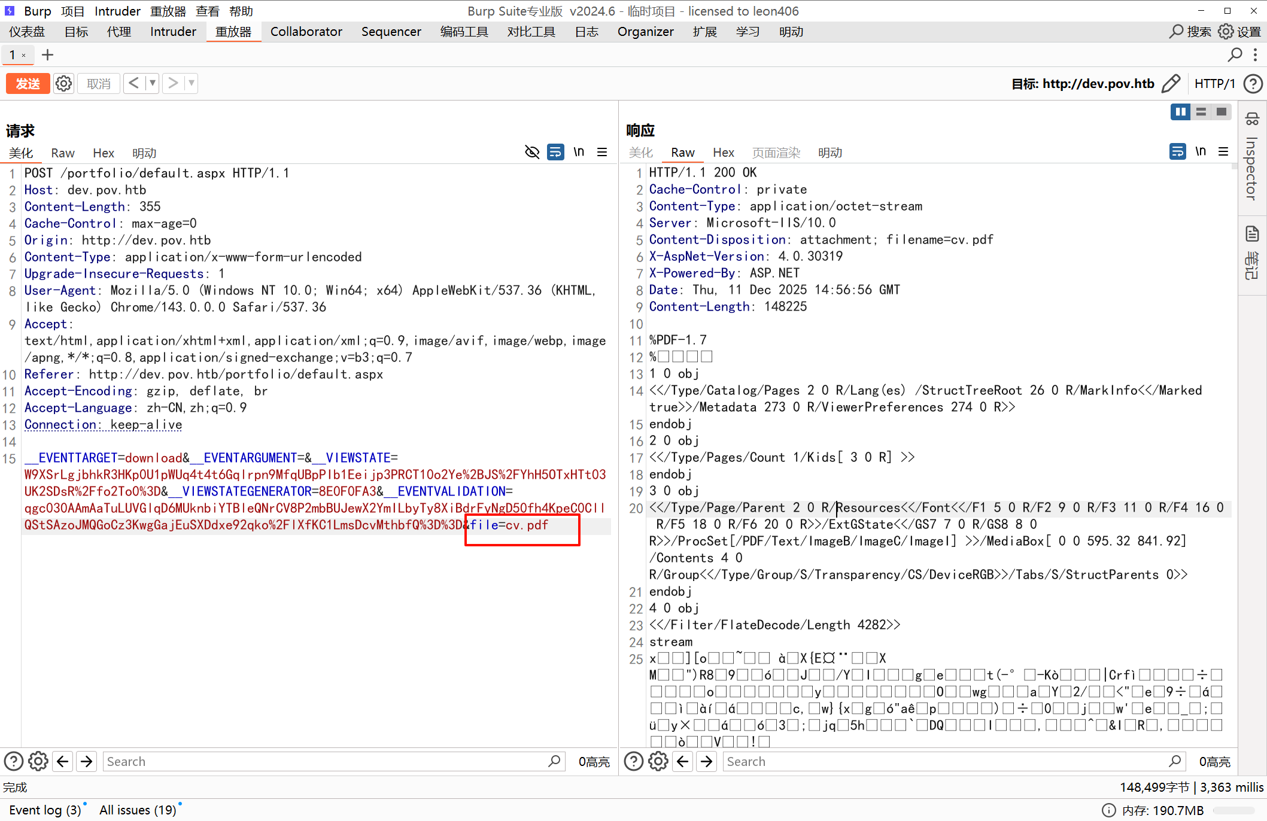This screenshot has width=1267, height=821.
Task: Toggle \n display in the response panel
Action: click(x=1200, y=151)
